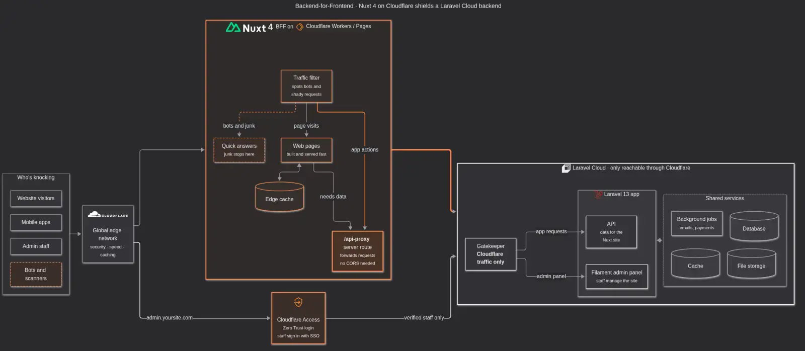Click the Web pages node
805x351 pixels.
coord(306,150)
